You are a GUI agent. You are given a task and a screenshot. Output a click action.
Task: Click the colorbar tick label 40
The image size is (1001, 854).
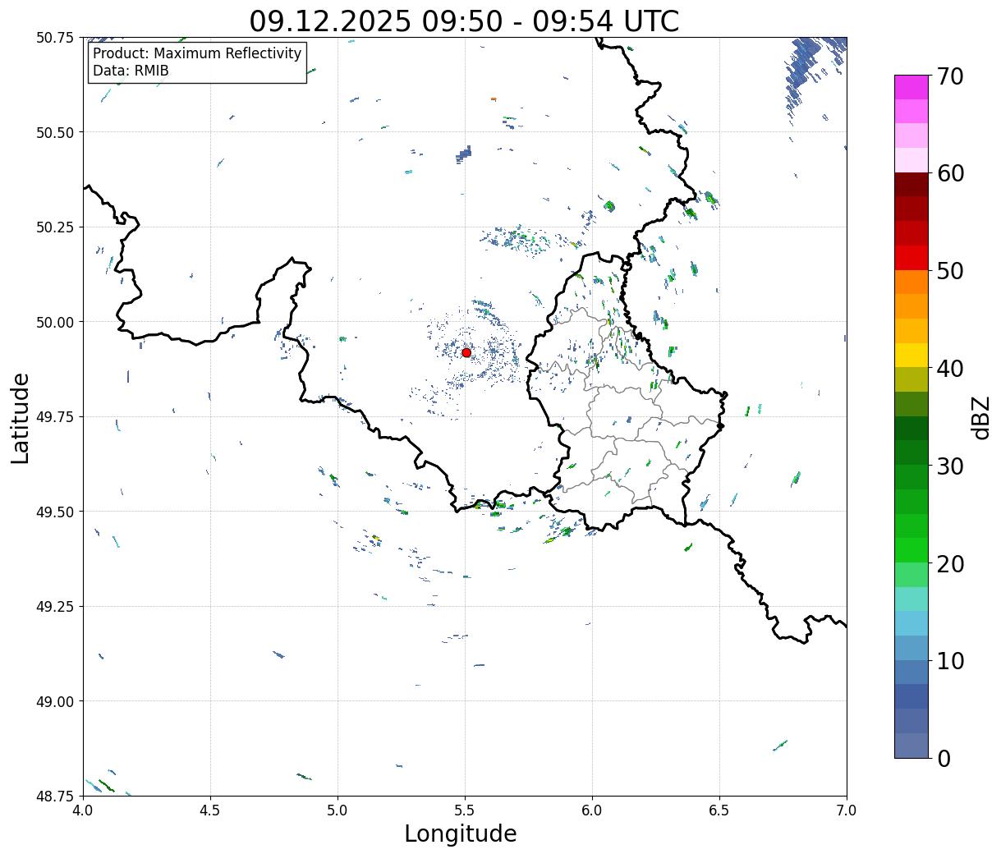click(x=949, y=369)
